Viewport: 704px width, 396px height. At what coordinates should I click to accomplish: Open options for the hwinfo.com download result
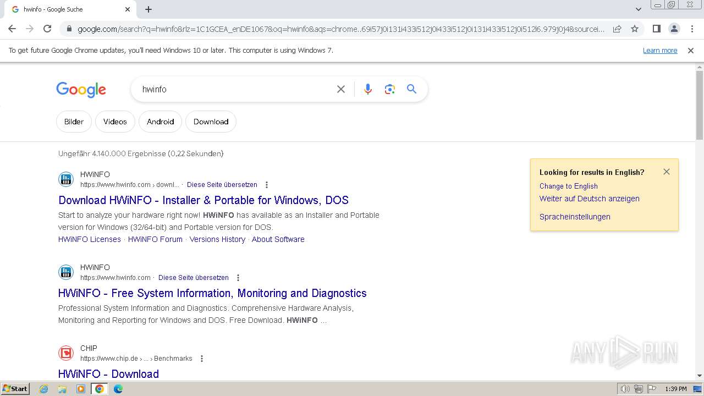pyautogui.click(x=267, y=185)
